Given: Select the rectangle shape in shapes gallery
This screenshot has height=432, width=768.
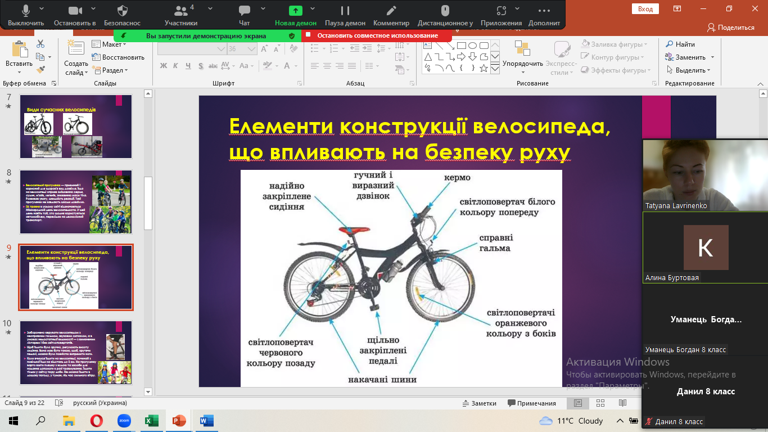Looking at the screenshot, I should tap(461, 46).
